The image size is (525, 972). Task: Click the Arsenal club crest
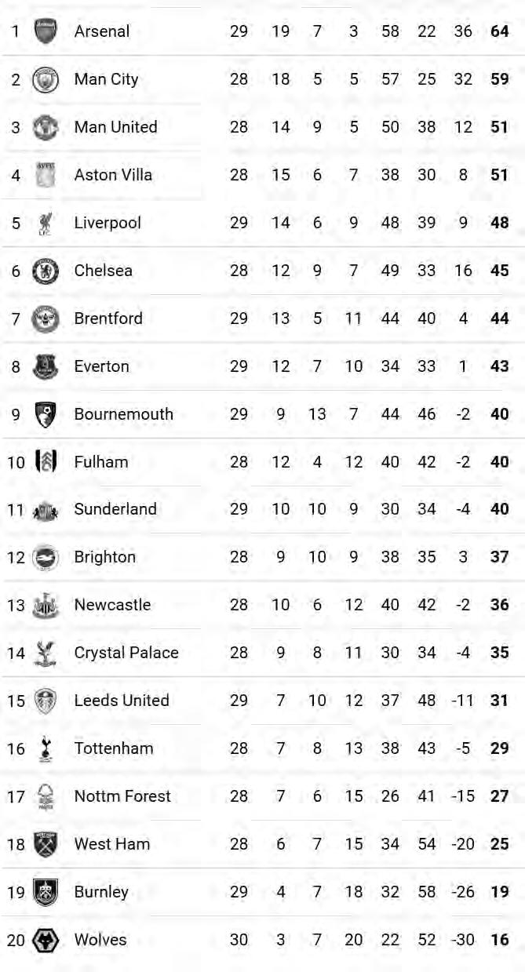coord(46,31)
